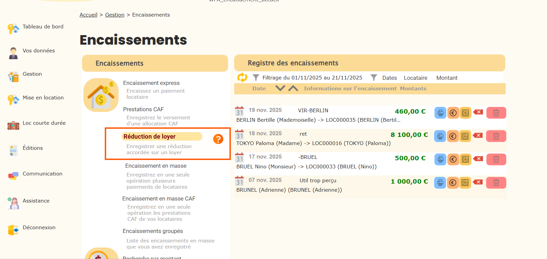Print the 19 nov. BERLIN encaissement
The height and width of the screenshot is (259, 547).
[x=440, y=113]
